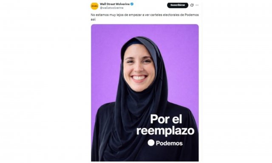Click the tweet text about carteles electorales
The width and height of the screenshot is (272, 163).
(144, 17)
